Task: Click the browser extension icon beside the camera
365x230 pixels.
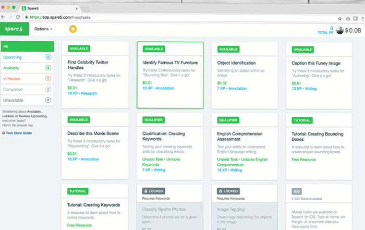Action: pos(356,18)
